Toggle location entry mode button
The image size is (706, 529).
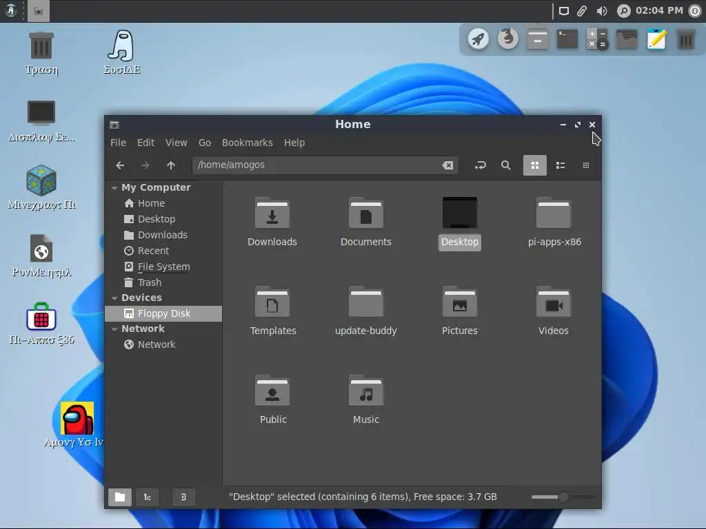click(x=480, y=165)
